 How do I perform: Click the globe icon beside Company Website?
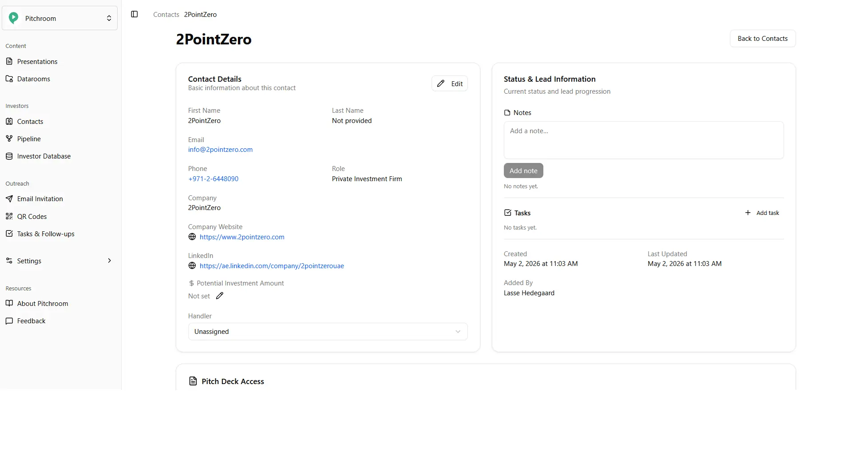point(192,237)
